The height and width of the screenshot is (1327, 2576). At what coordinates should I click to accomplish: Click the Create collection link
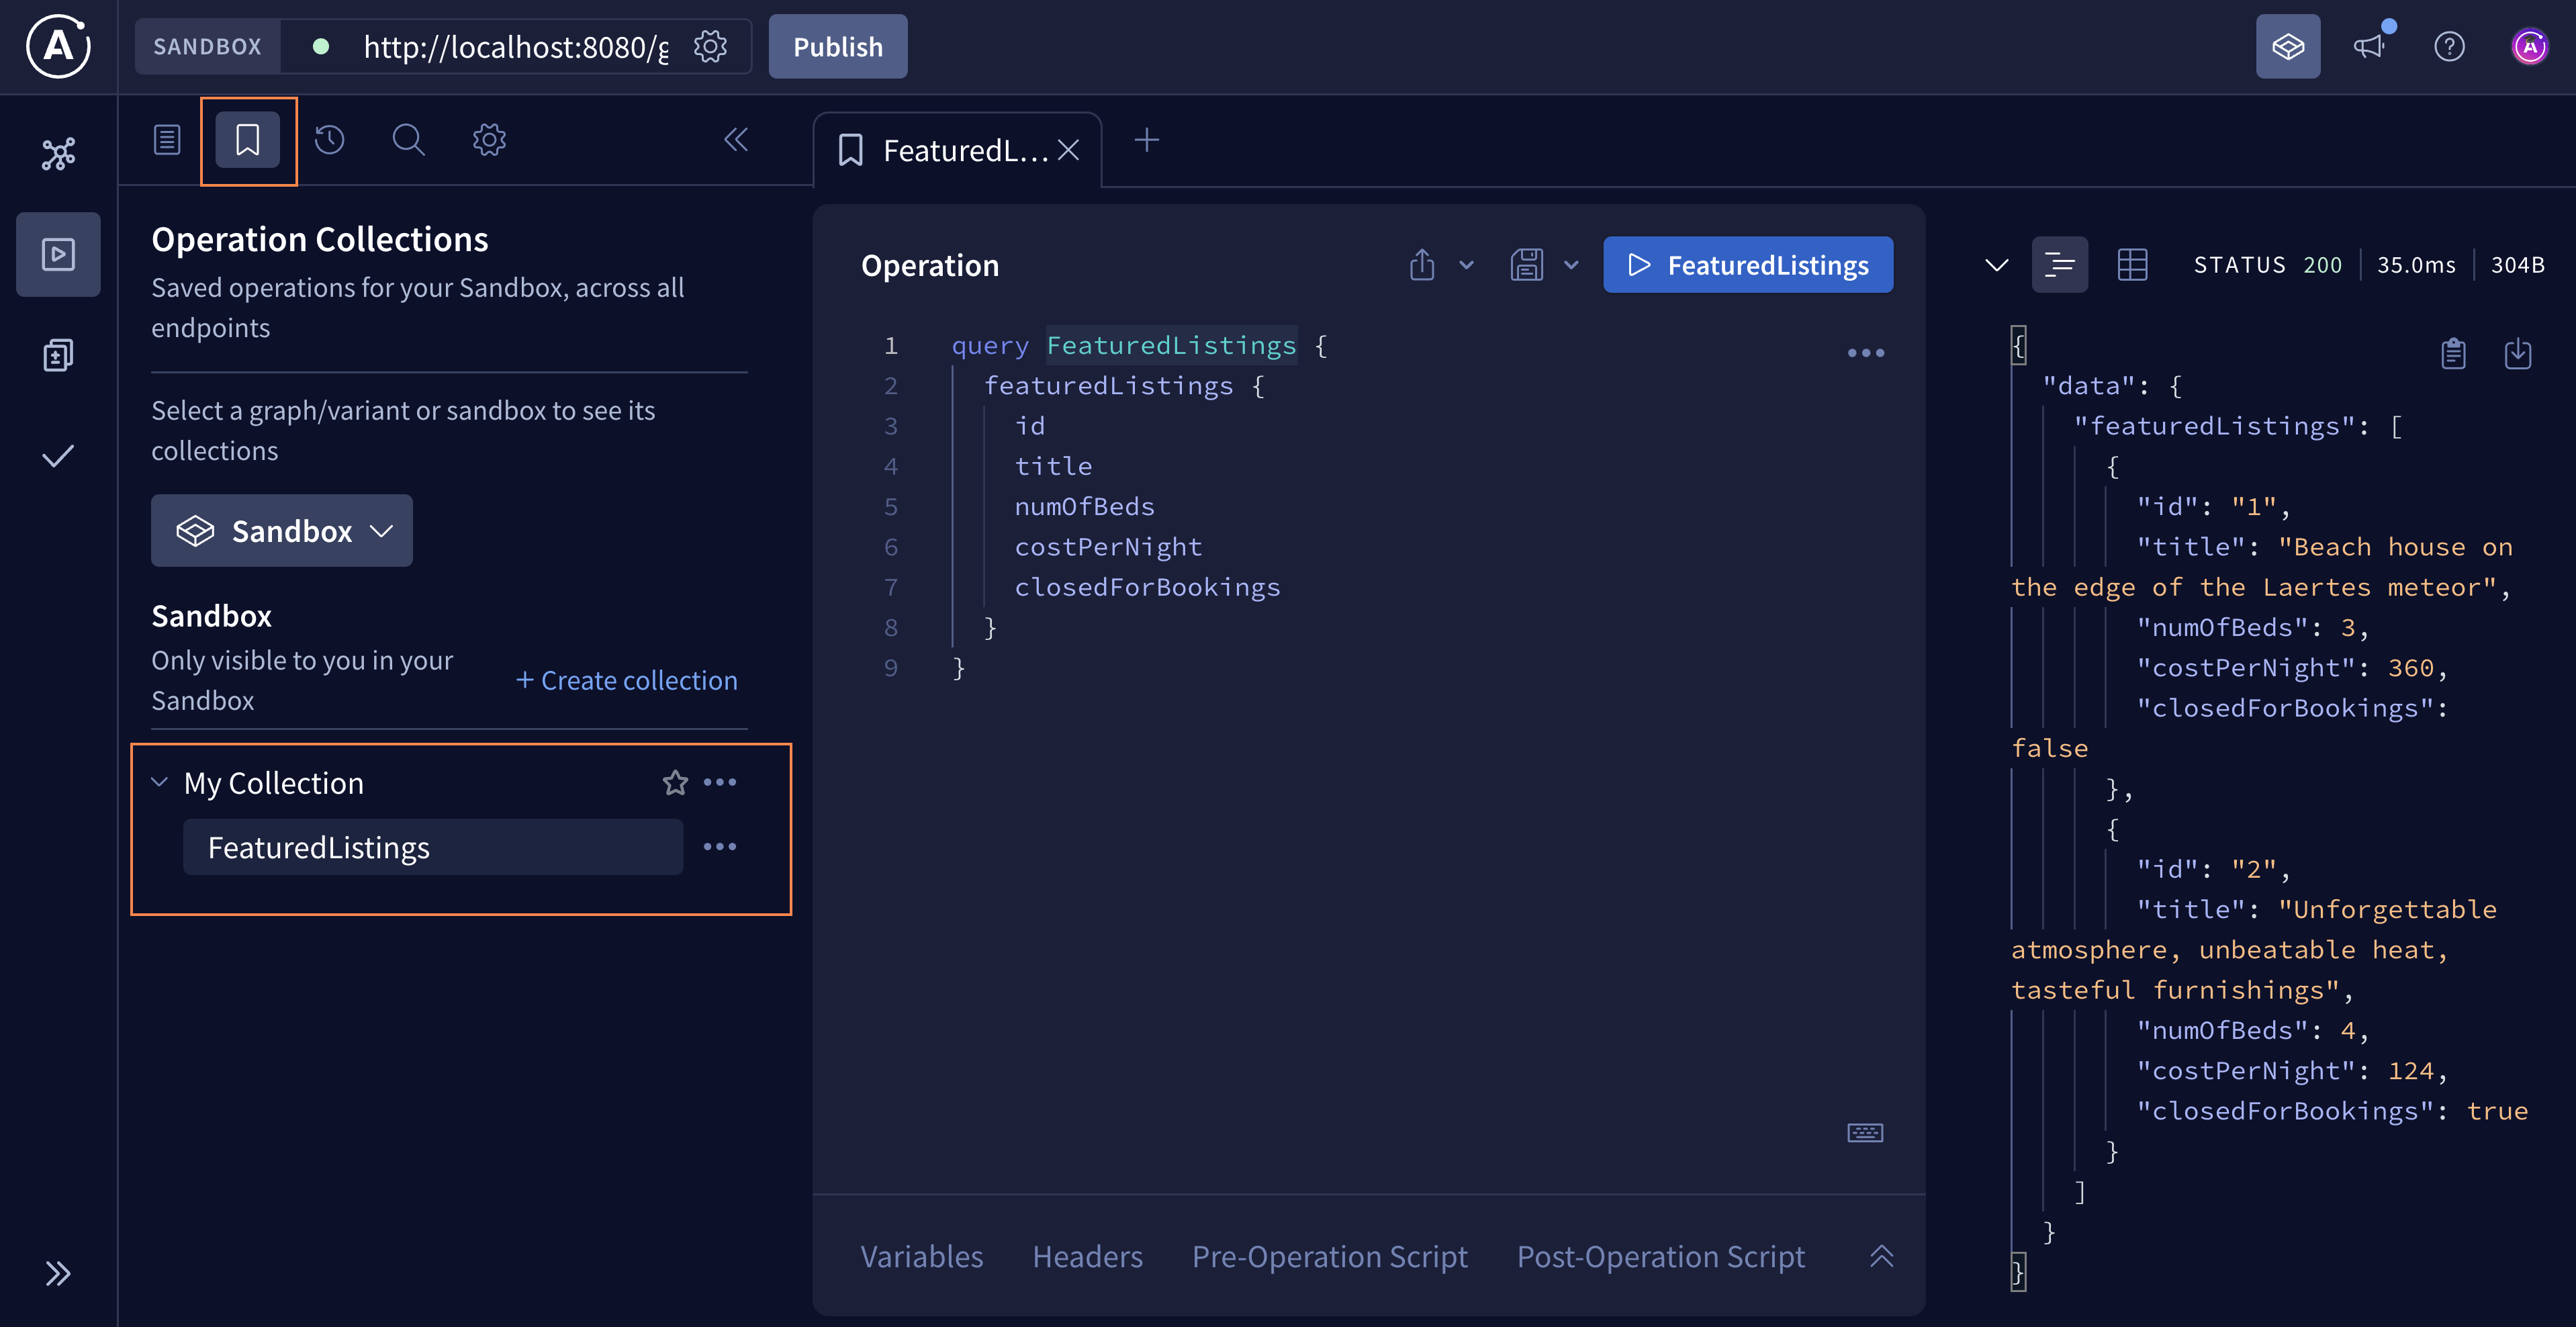coord(627,680)
